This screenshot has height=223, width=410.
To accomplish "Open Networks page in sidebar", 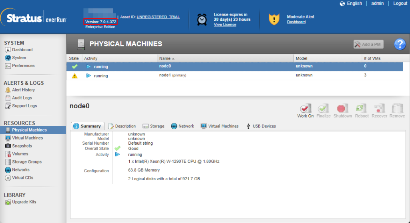I will (x=21, y=170).
